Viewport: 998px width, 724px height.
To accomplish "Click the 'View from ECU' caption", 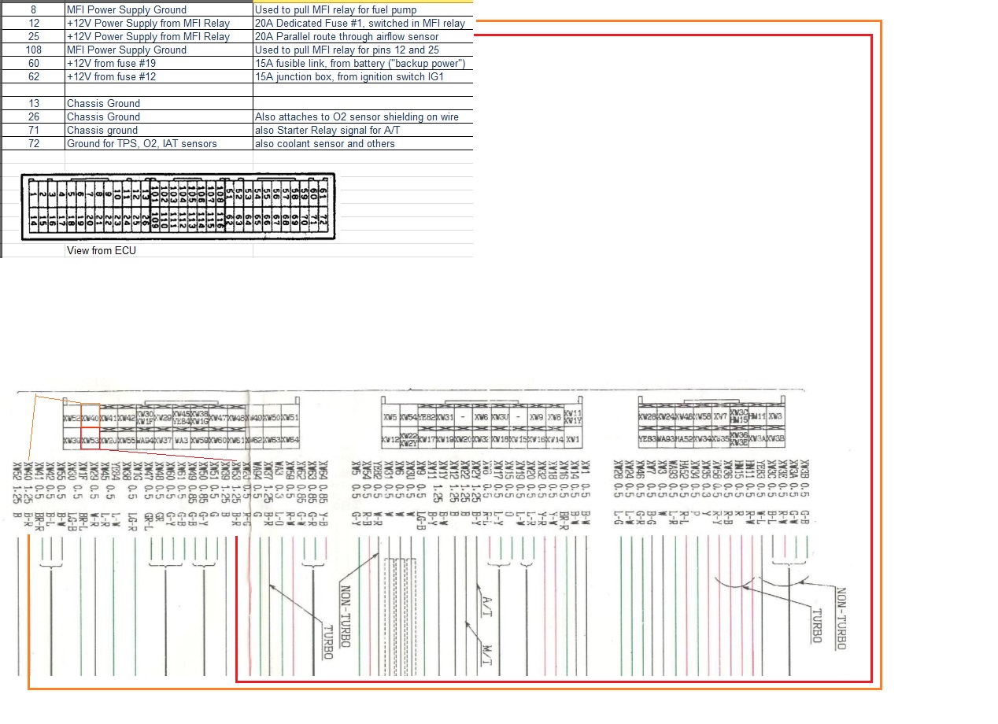I will 100,250.
